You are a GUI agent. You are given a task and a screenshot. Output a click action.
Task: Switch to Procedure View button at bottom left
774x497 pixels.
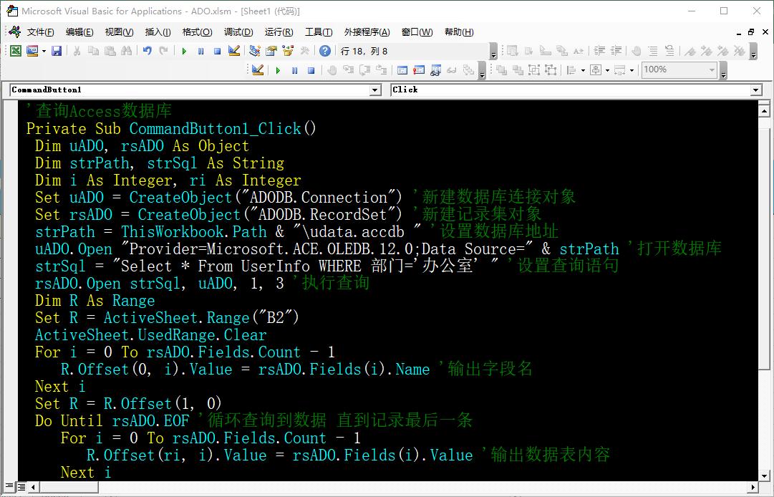click(x=9, y=487)
